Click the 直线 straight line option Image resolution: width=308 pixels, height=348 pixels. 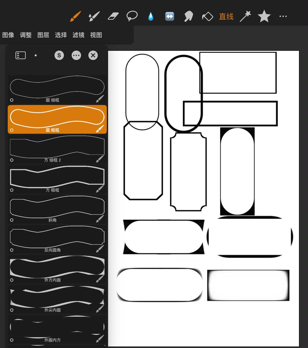coord(226,17)
